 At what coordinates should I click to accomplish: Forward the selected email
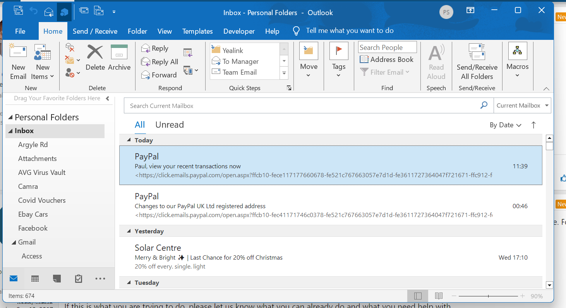coord(159,75)
